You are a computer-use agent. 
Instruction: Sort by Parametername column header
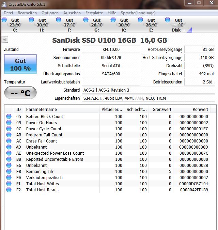[x=62, y=110]
